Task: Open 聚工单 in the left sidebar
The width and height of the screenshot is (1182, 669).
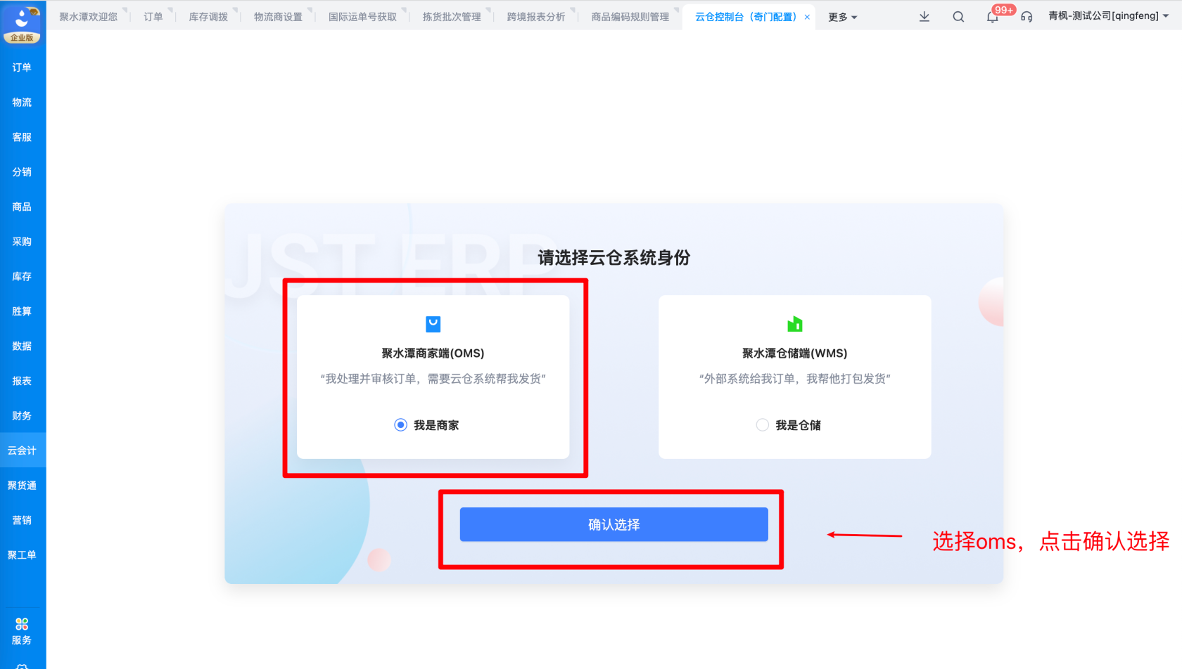Action: [22, 555]
